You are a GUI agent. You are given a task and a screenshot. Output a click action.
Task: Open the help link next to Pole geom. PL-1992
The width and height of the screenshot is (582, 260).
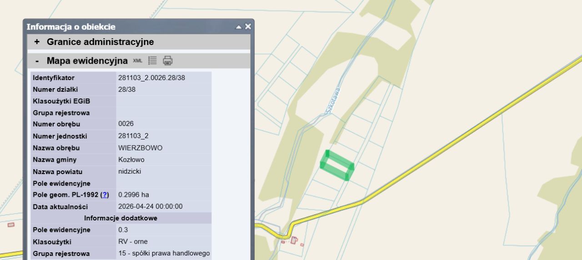105,195
